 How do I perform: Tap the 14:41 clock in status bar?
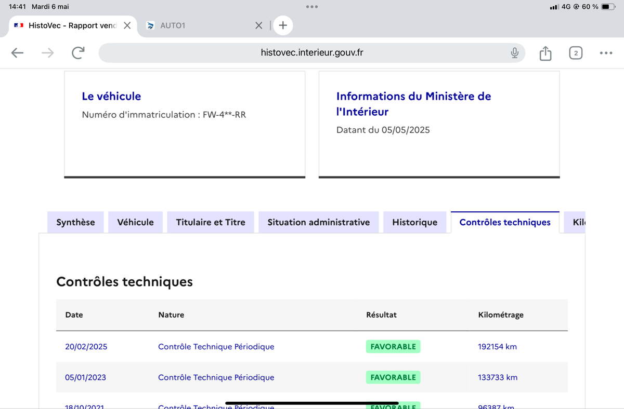click(x=18, y=7)
